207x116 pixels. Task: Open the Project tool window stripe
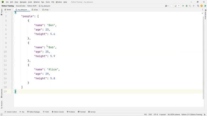[2, 12]
